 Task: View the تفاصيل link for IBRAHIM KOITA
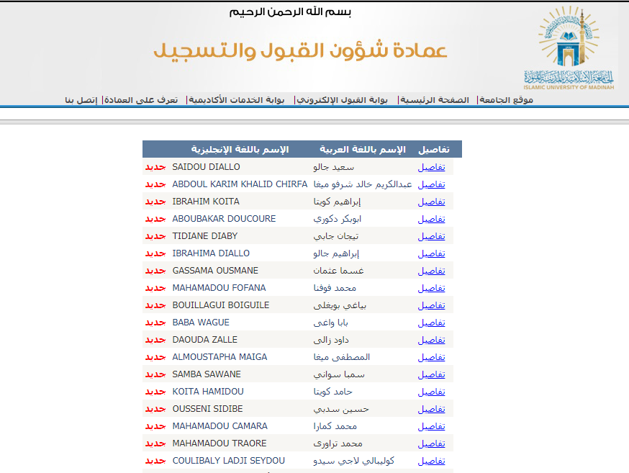click(x=431, y=202)
